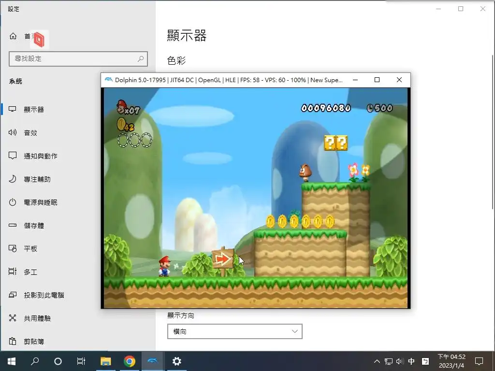Switch to Settings gear on the taskbar
This screenshot has width=495, height=371.
[176, 361]
